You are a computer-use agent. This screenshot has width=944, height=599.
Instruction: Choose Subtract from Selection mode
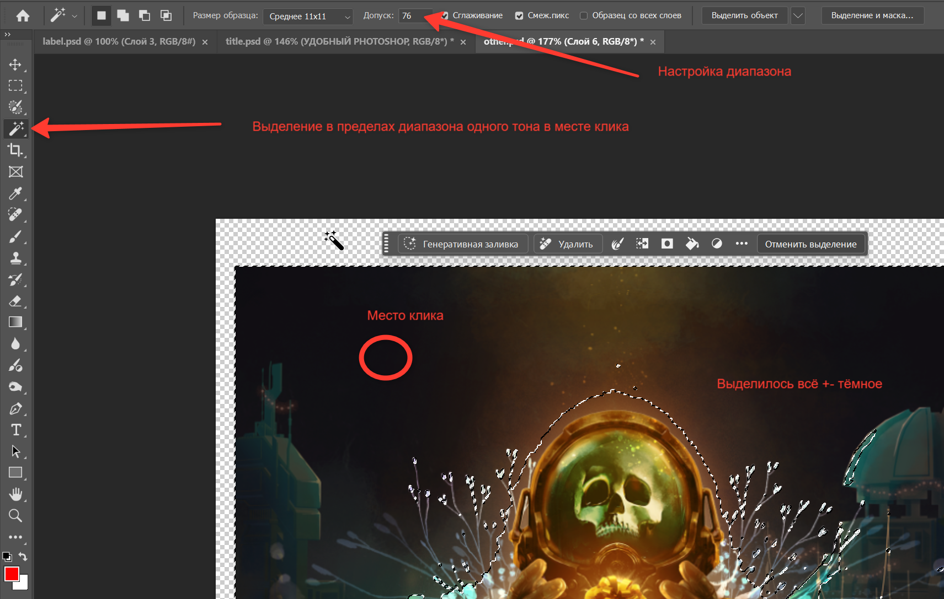(145, 15)
